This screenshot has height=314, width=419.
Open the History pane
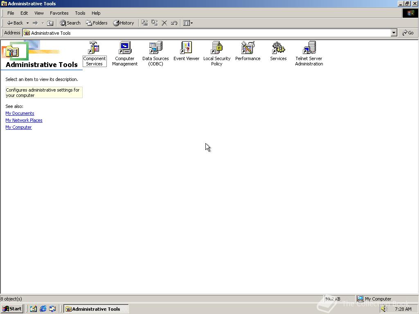coord(124,23)
